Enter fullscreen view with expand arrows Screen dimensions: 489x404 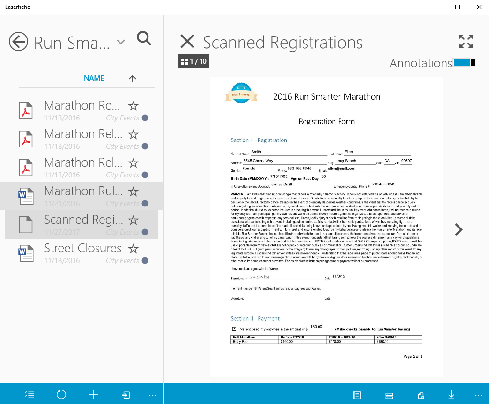point(466,41)
